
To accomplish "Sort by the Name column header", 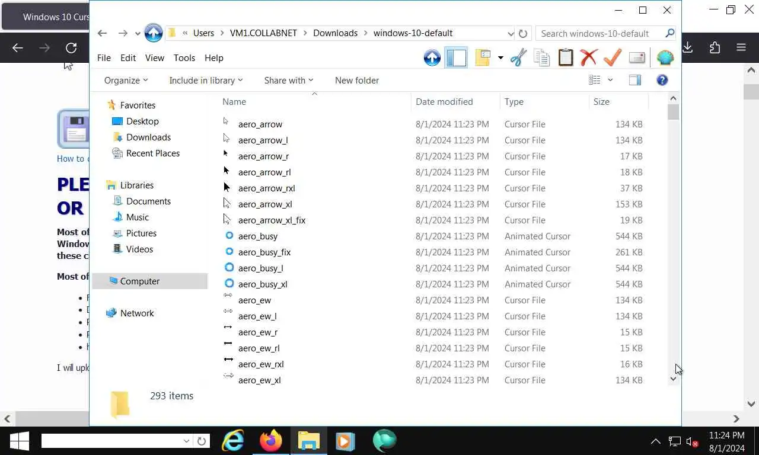I will (314, 102).
